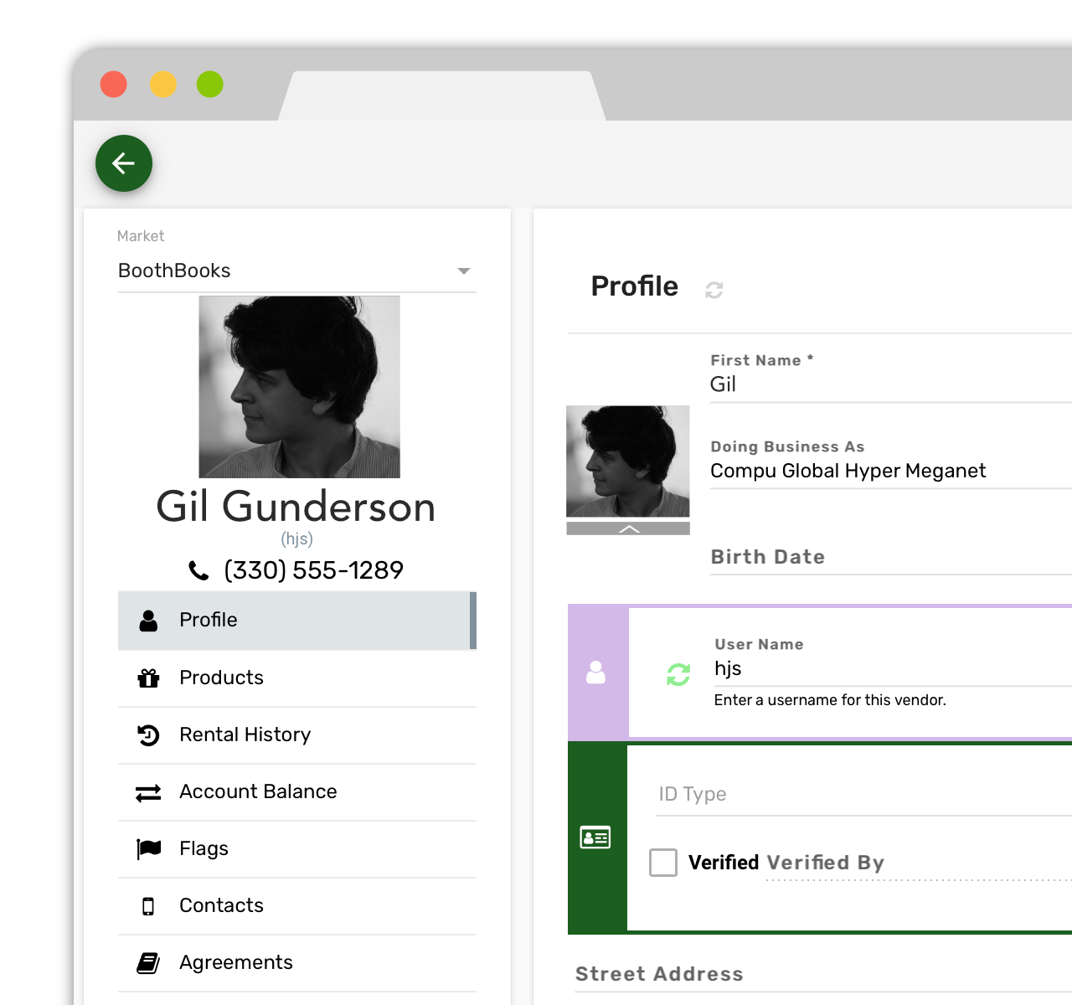Click the exchange arrows icon beside Account Balance
The height and width of the screenshot is (1005, 1072).
click(148, 792)
